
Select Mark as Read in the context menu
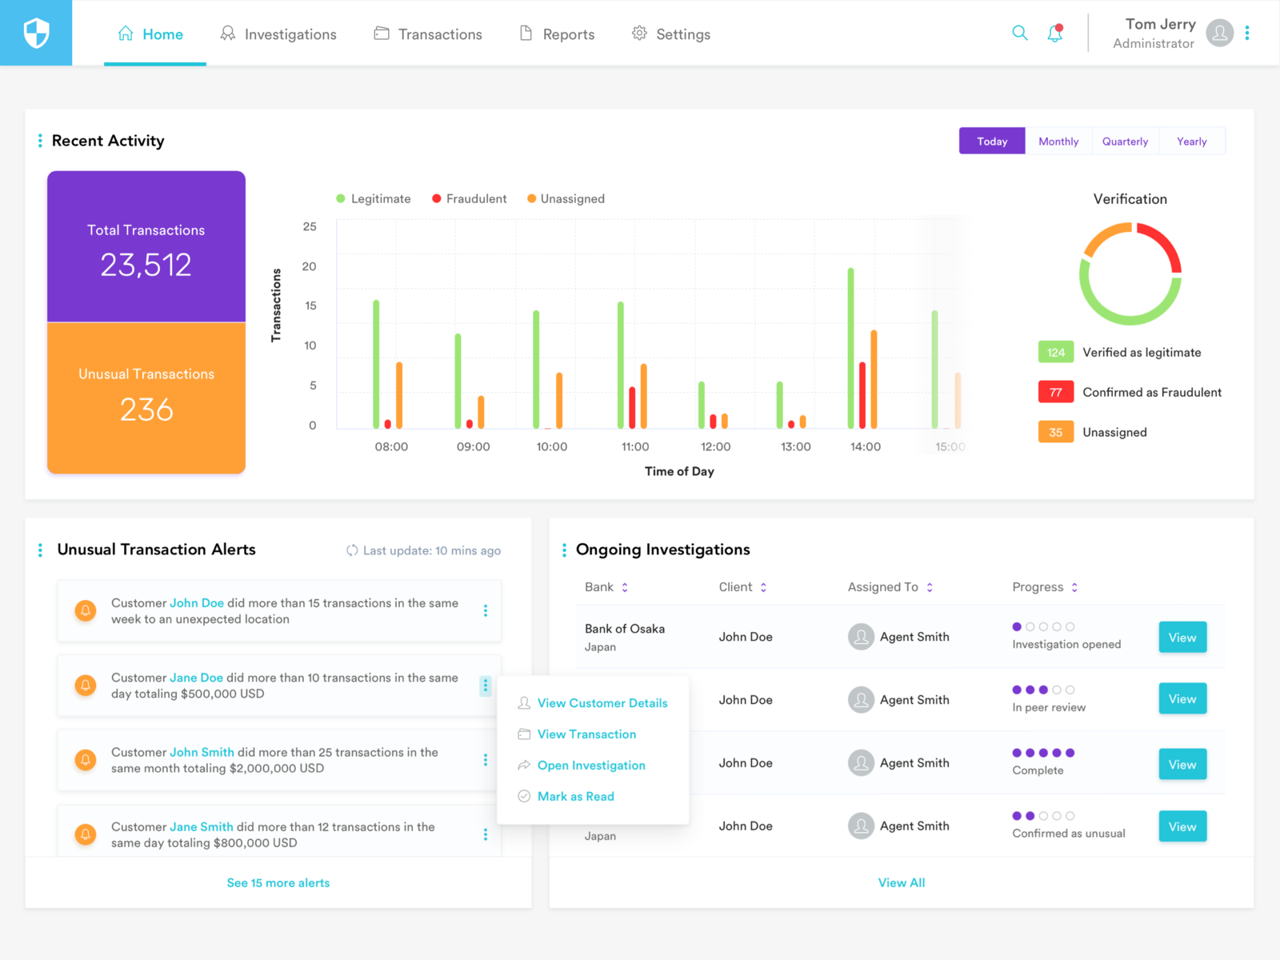(575, 796)
